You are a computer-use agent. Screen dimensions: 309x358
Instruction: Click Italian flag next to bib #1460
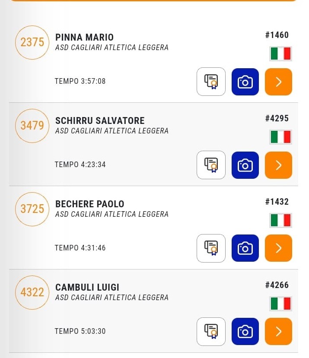pyautogui.click(x=280, y=54)
